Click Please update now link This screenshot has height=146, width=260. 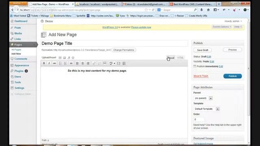(x=141, y=27)
